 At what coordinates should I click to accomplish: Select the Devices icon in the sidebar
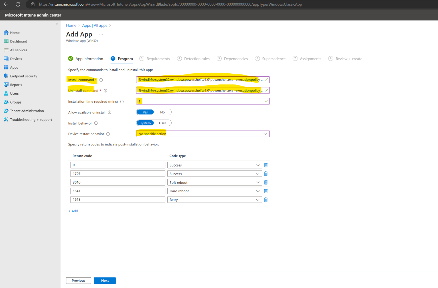[x=16, y=58]
